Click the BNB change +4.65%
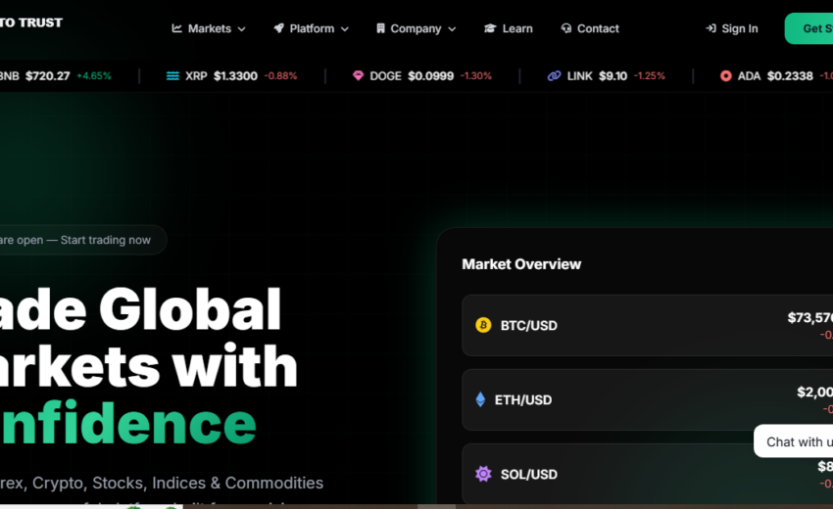The image size is (833, 509). [x=94, y=76]
